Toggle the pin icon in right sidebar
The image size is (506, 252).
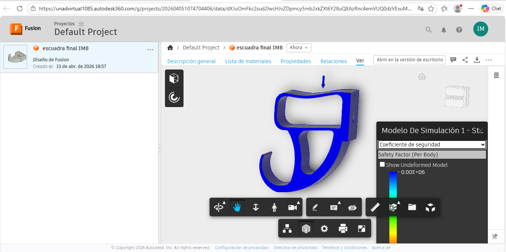(x=494, y=236)
